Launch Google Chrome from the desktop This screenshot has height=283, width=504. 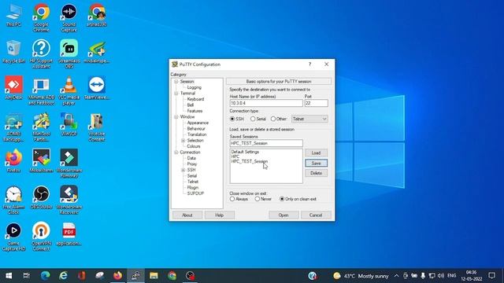coord(41,18)
